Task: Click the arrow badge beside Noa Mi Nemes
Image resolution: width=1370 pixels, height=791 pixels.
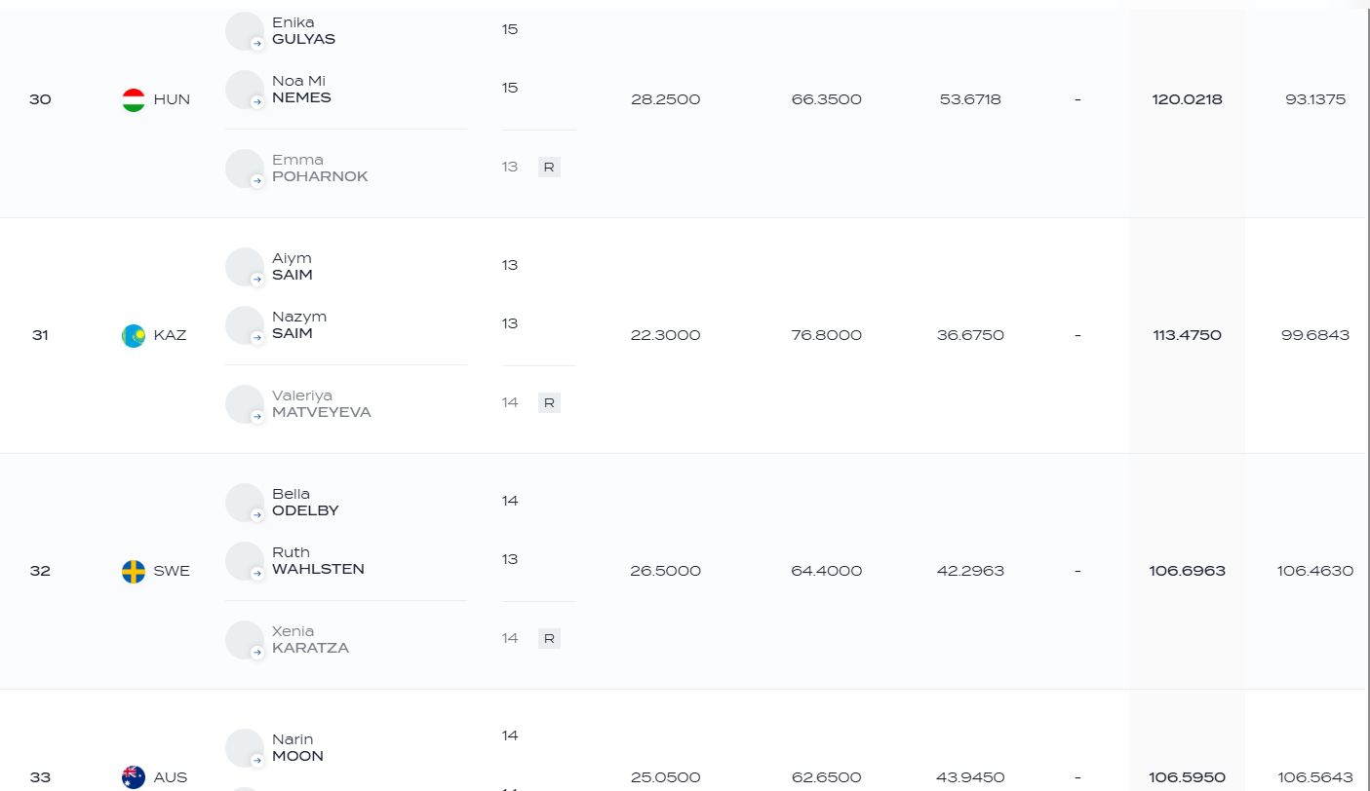Action: [x=257, y=102]
